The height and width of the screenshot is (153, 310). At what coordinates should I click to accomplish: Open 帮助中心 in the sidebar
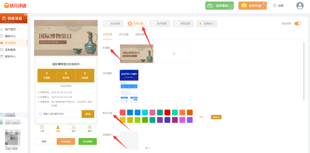tap(10, 57)
